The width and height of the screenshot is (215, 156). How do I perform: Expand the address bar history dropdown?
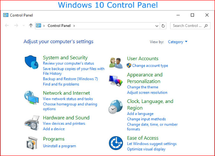(157, 26)
